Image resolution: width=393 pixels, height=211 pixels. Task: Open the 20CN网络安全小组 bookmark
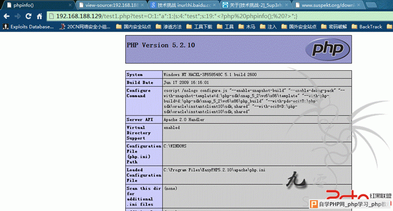[x=85, y=27]
